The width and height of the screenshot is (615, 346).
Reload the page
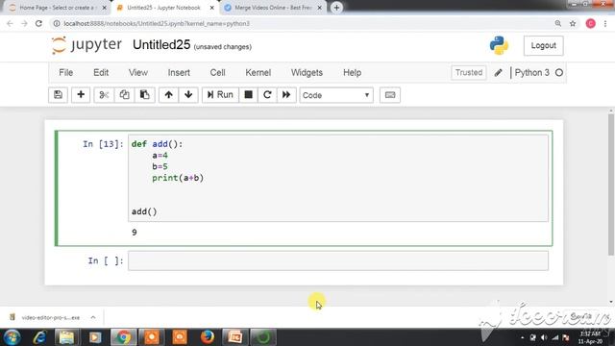(38, 23)
